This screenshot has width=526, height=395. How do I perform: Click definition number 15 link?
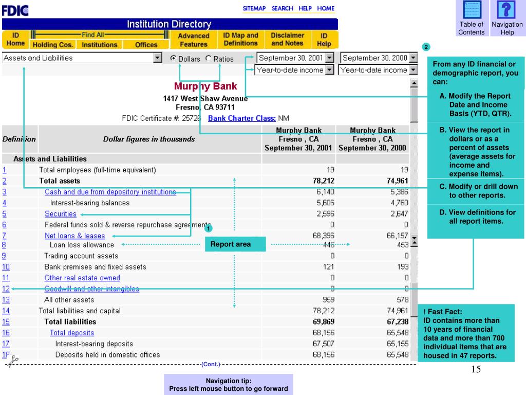6,322
